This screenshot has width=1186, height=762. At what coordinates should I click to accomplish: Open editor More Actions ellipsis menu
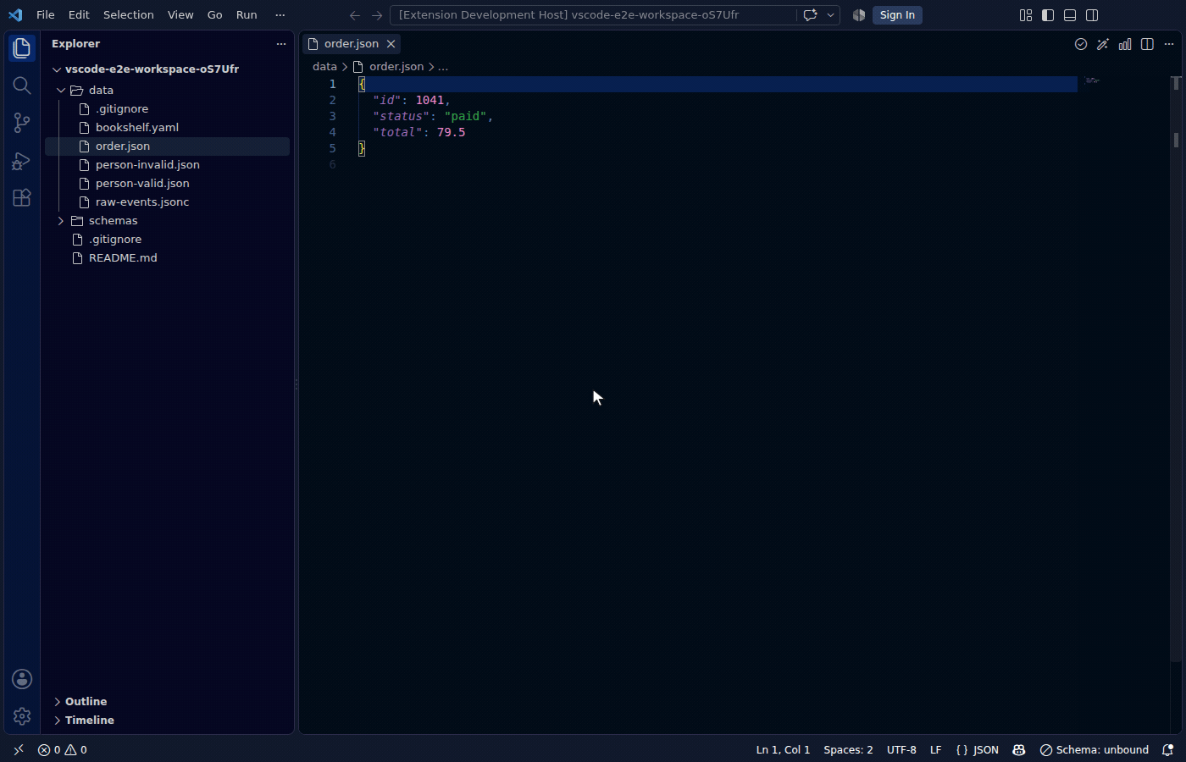(1169, 44)
